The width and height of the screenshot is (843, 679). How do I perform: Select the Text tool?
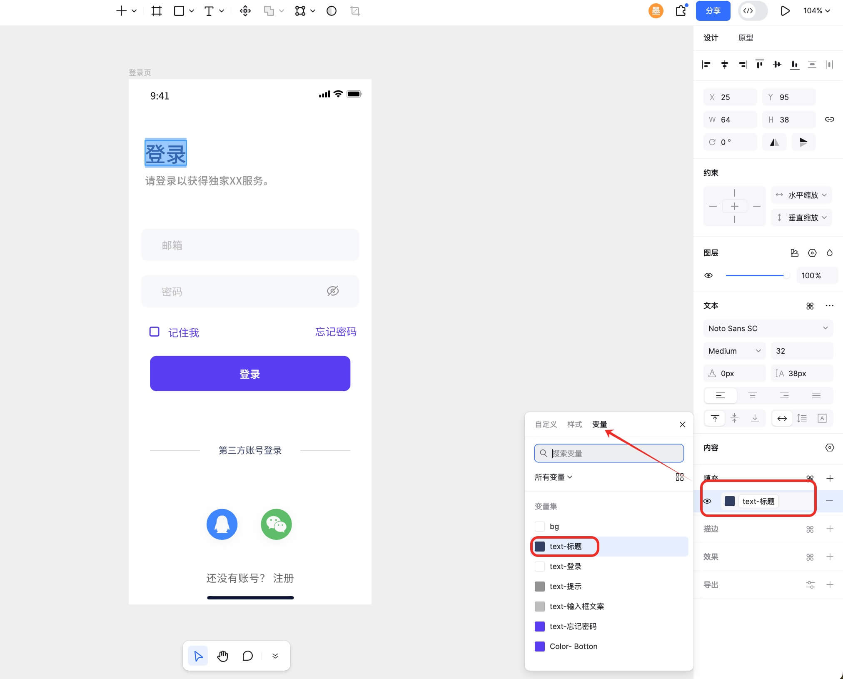tap(210, 11)
